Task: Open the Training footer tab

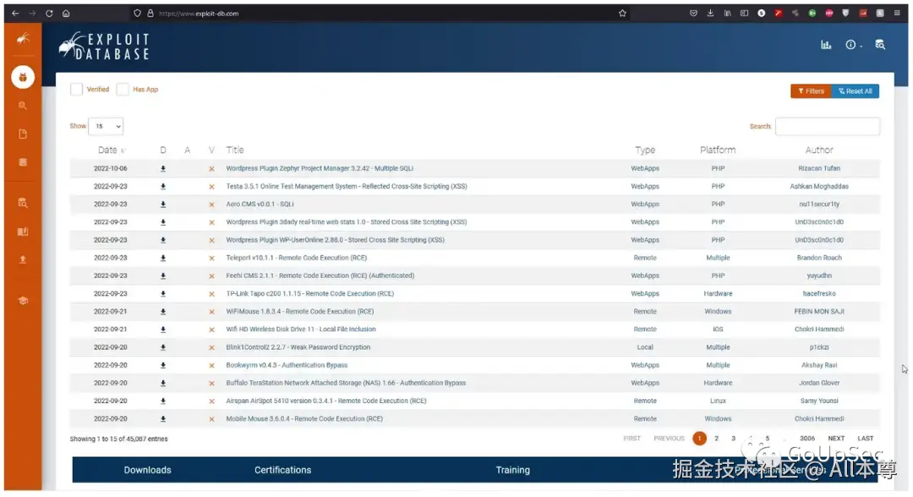Action: tap(512, 470)
